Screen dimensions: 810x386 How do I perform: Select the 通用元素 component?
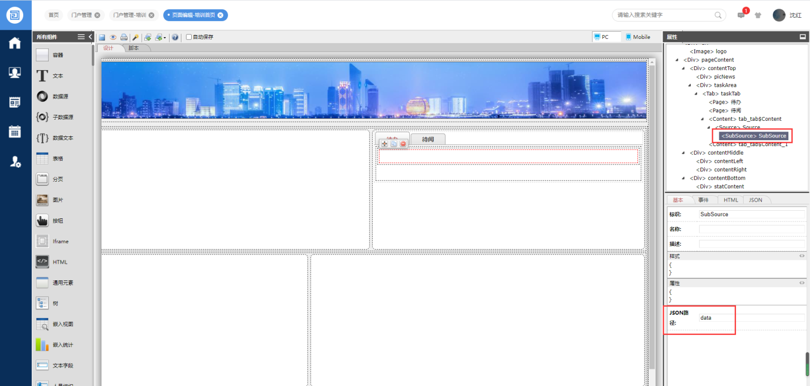click(x=62, y=282)
